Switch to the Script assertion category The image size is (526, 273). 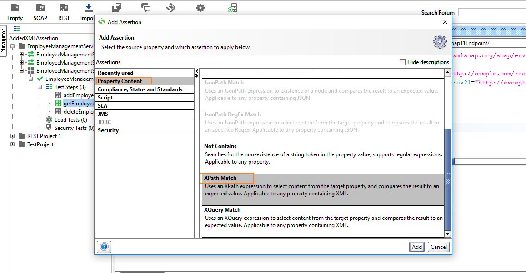pos(105,97)
